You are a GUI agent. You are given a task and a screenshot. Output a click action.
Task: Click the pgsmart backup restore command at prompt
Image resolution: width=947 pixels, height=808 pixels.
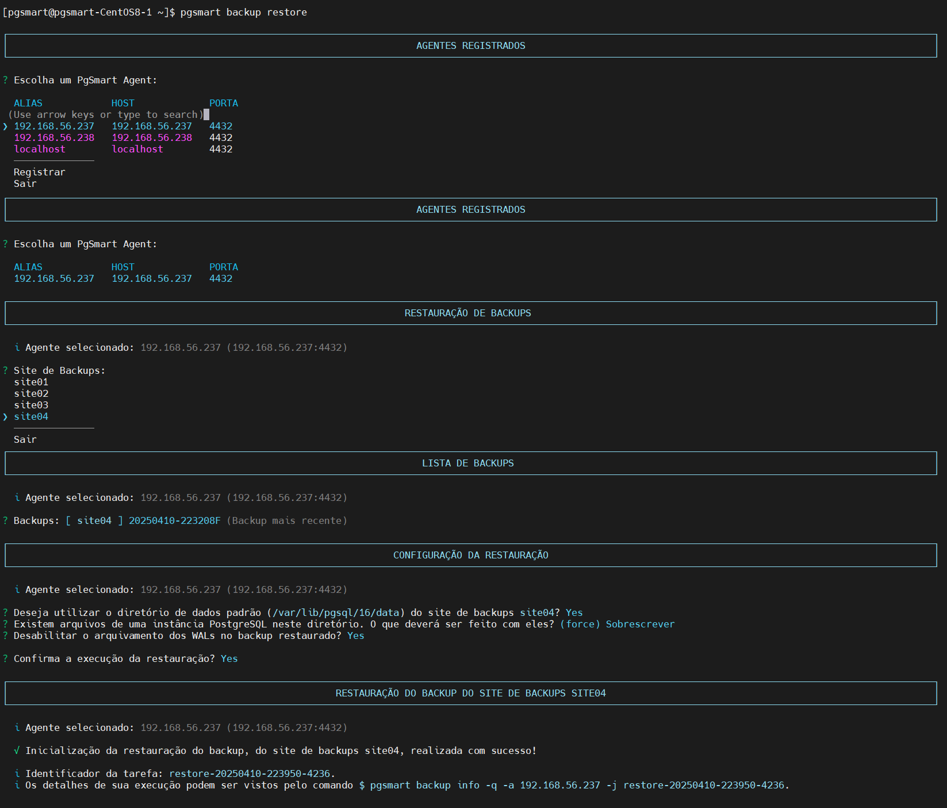244,12
